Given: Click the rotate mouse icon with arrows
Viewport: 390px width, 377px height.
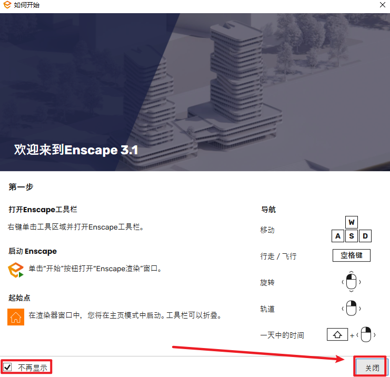Looking at the screenshot, I should pos(351,282).
